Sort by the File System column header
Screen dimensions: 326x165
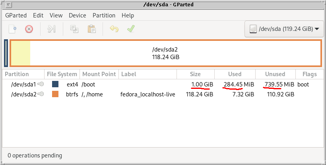[x=62, y=74]
